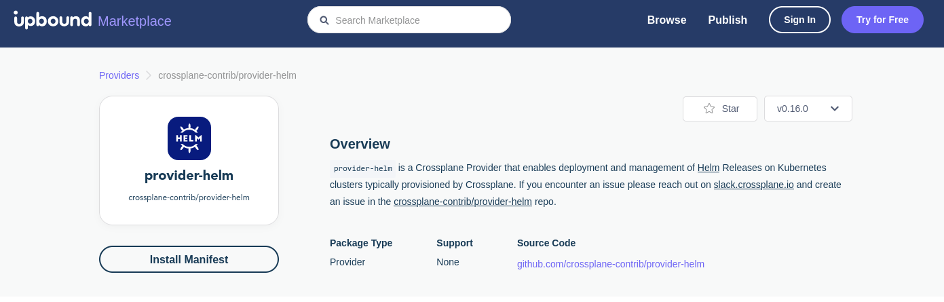This screenshot has height=302, width=944.
Task: Open the Publish menu item
Action: pyautogui.click(x=728, y=20)
